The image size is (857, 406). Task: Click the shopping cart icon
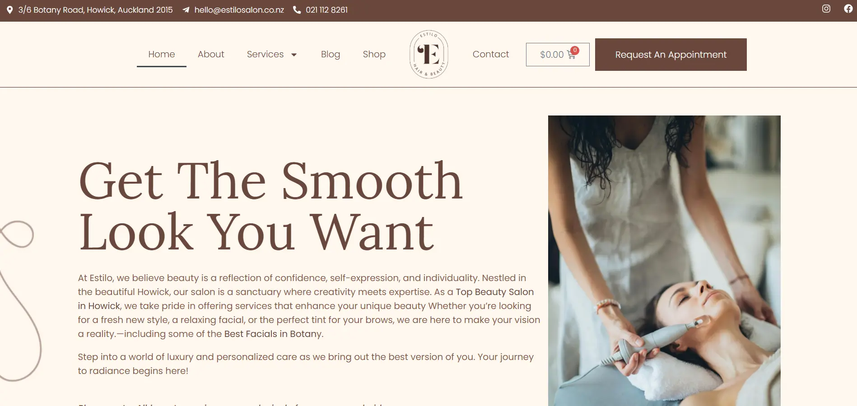coord(571,55)
